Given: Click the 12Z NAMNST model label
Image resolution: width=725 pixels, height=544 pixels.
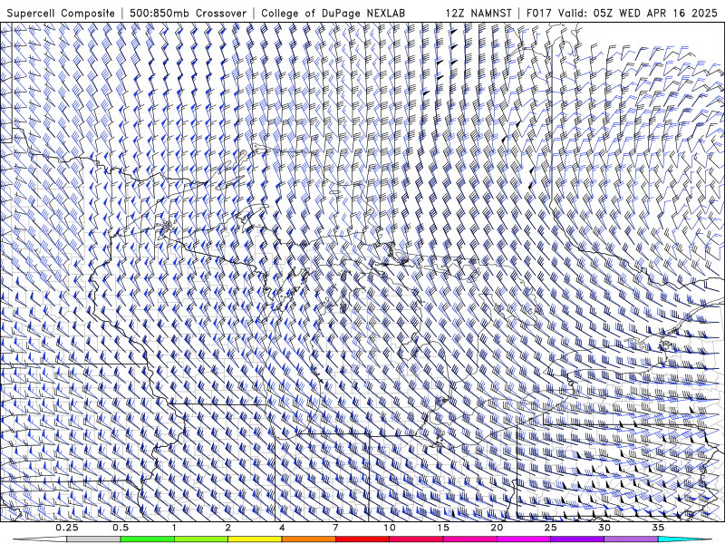Looking at the screenshot, I should click(478, 14).
